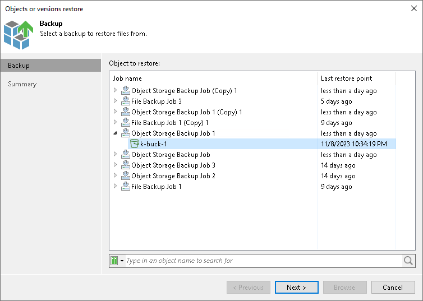This screenshot has height=301, width=423.
Task: Click the File Backup Job 1 job icon
Action: pos(126,186)
